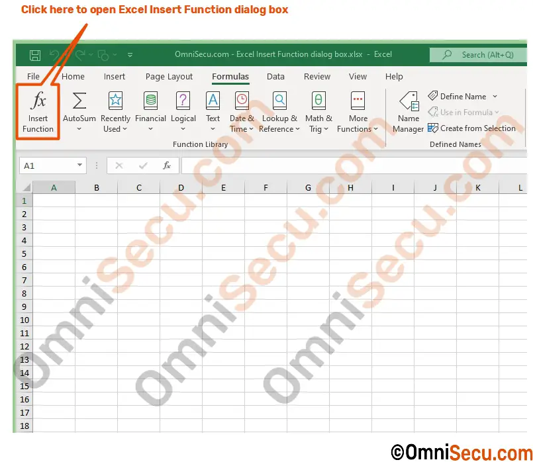Image resolution: width=533 pixels, height=462 pixels.
Task: Click the Define Name label
Action: click(463, 97)
